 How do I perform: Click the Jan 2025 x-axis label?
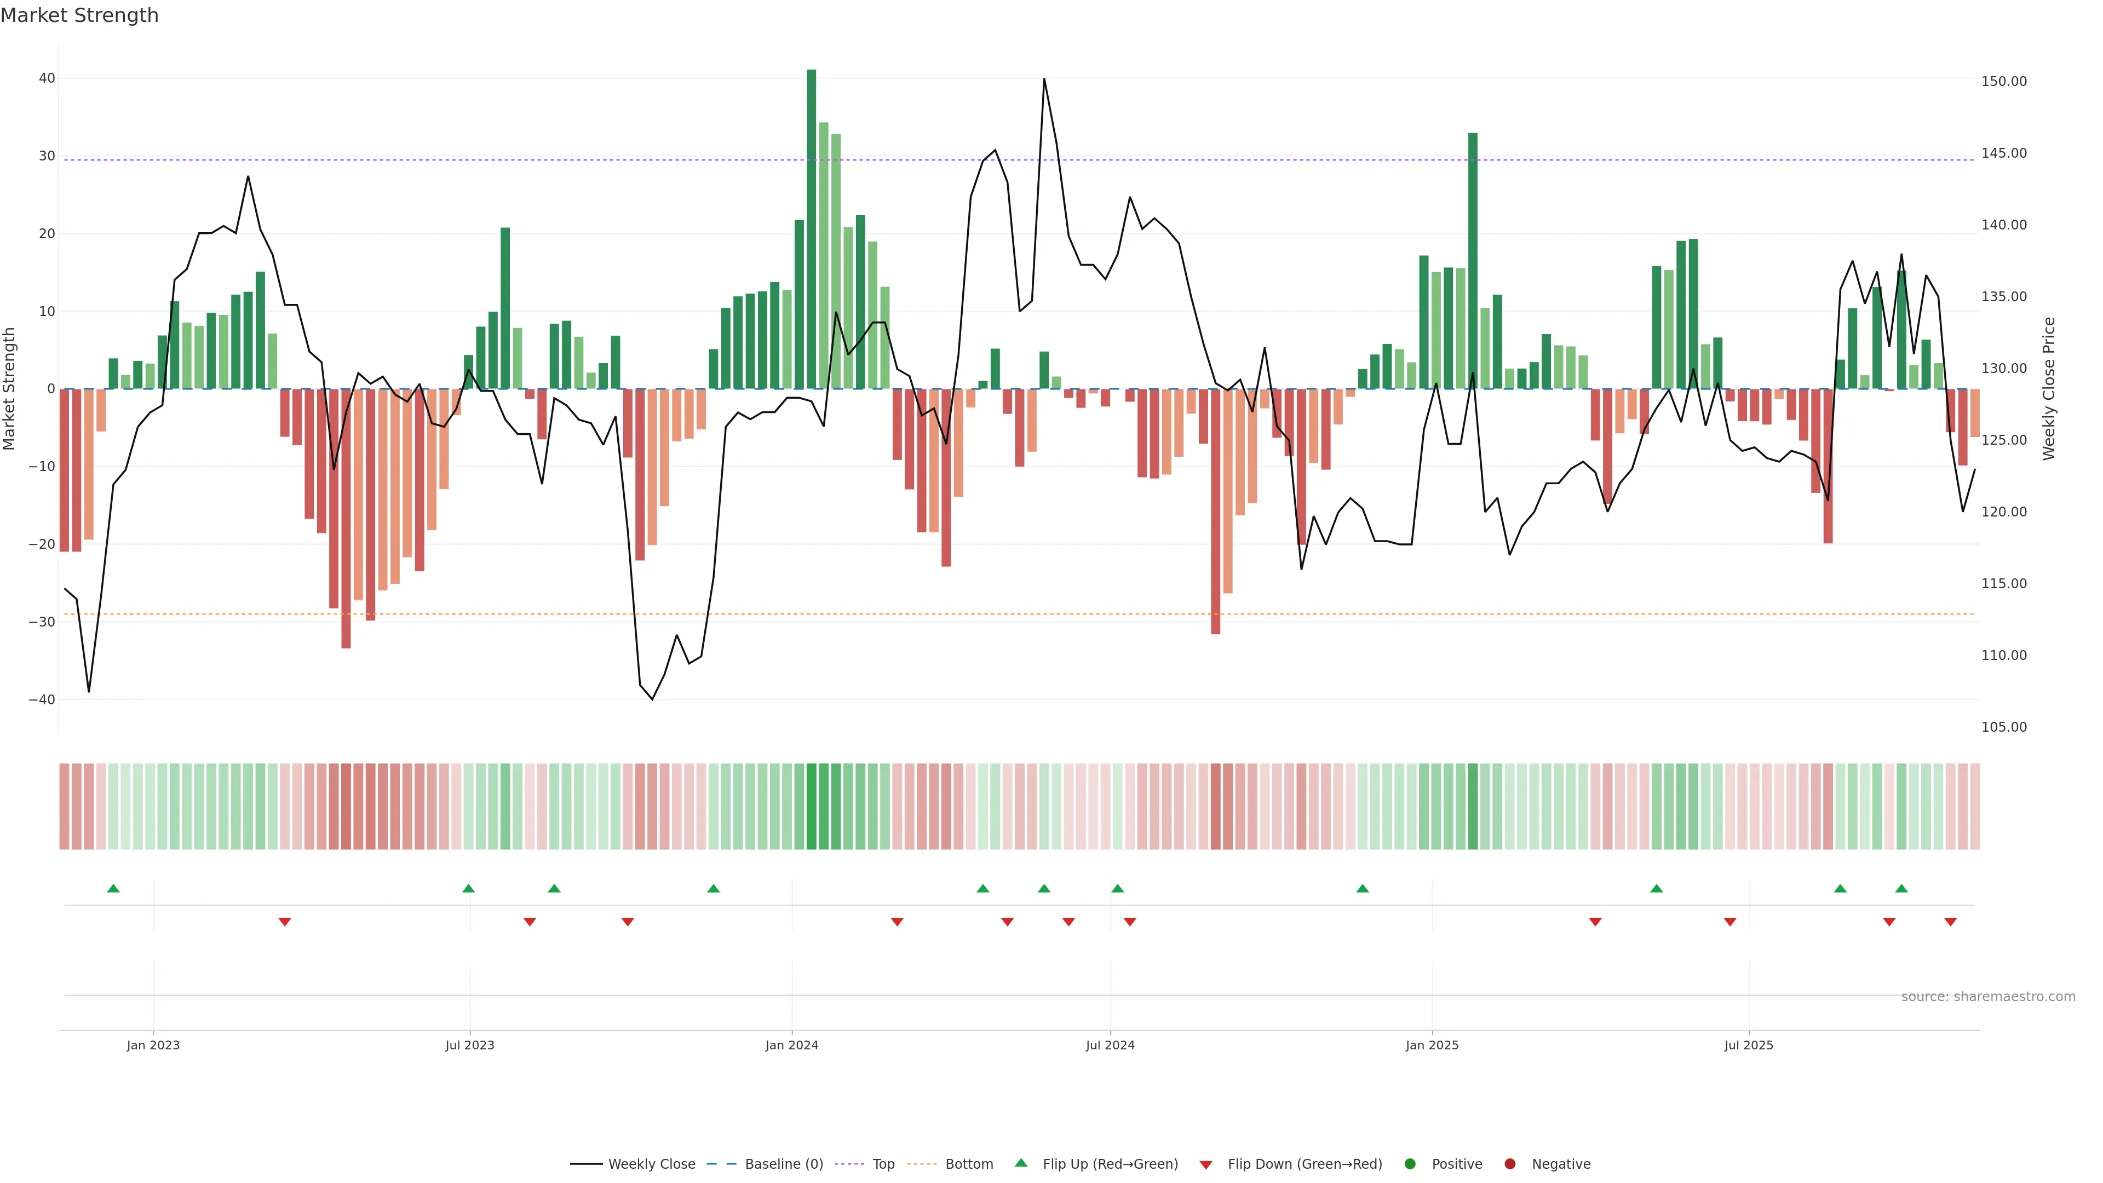1432,1045
